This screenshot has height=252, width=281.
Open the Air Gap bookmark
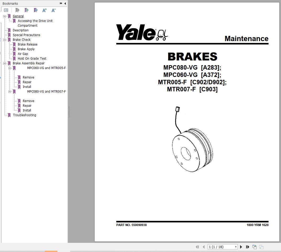click(x=23, y=54)
